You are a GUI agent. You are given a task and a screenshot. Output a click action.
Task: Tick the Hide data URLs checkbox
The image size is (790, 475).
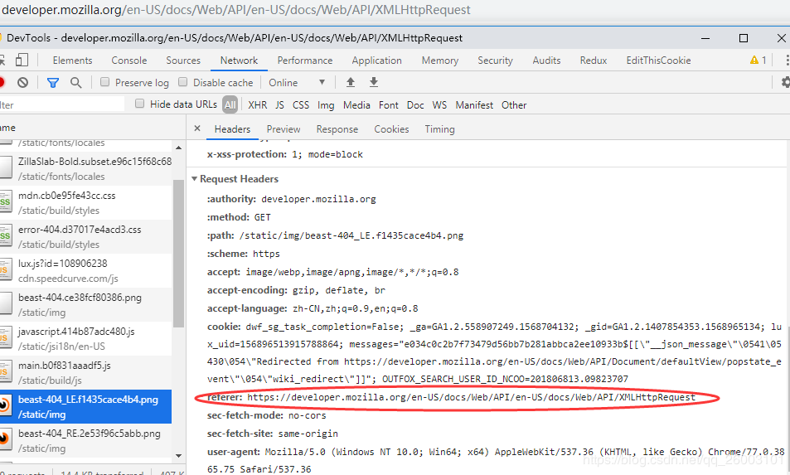[x=140, y=104]
